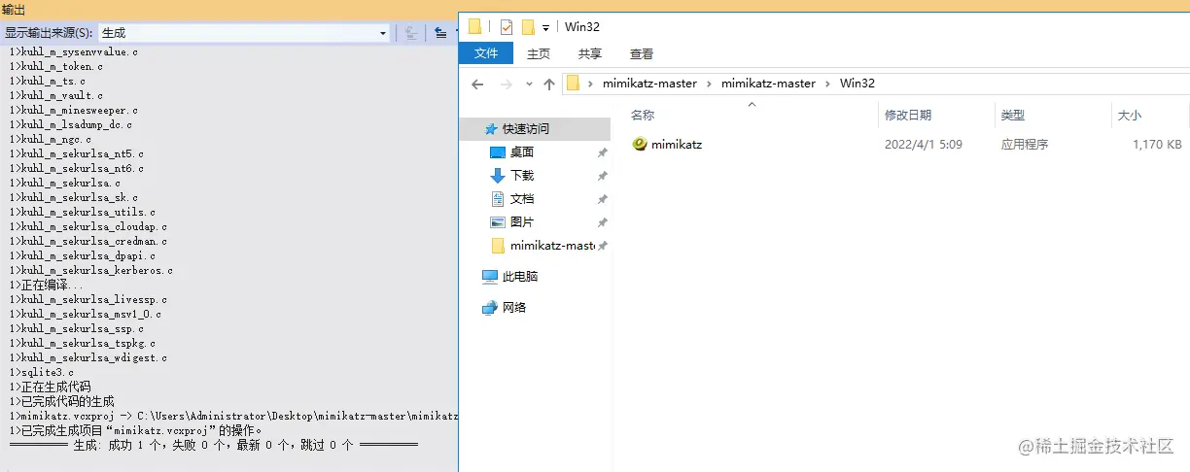Click the Explorer Forward arrow
The width and height of the screenshot is (1190, 472).
coord(506,84)
